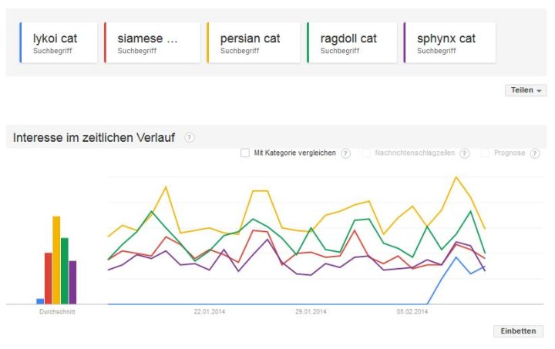This screenshot has height=349, width=555.
Task: Click help icon beside Nachrichtenschlagzeilen
Action: coord(464,153)
